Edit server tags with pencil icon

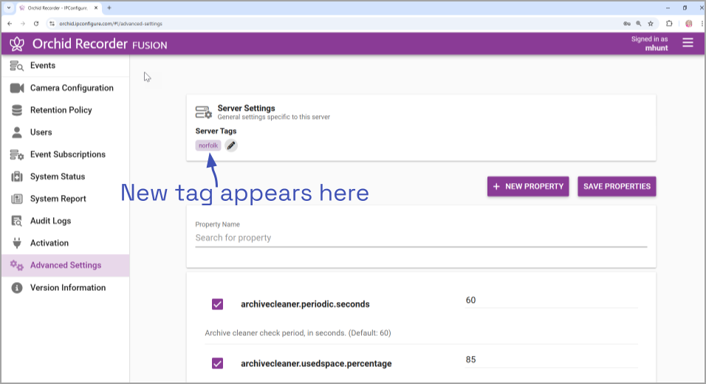[231, 145]
